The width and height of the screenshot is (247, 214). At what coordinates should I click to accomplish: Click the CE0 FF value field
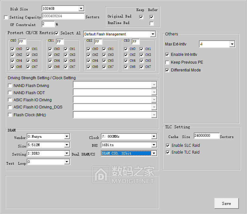(22, 42)
